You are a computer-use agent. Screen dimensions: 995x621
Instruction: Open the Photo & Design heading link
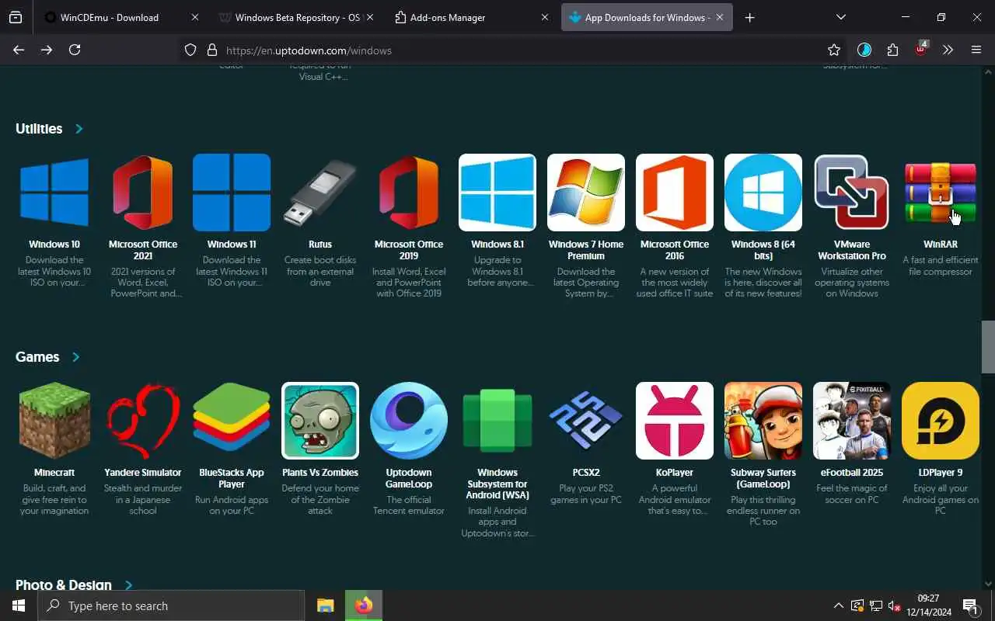click(x=64, y=585)
